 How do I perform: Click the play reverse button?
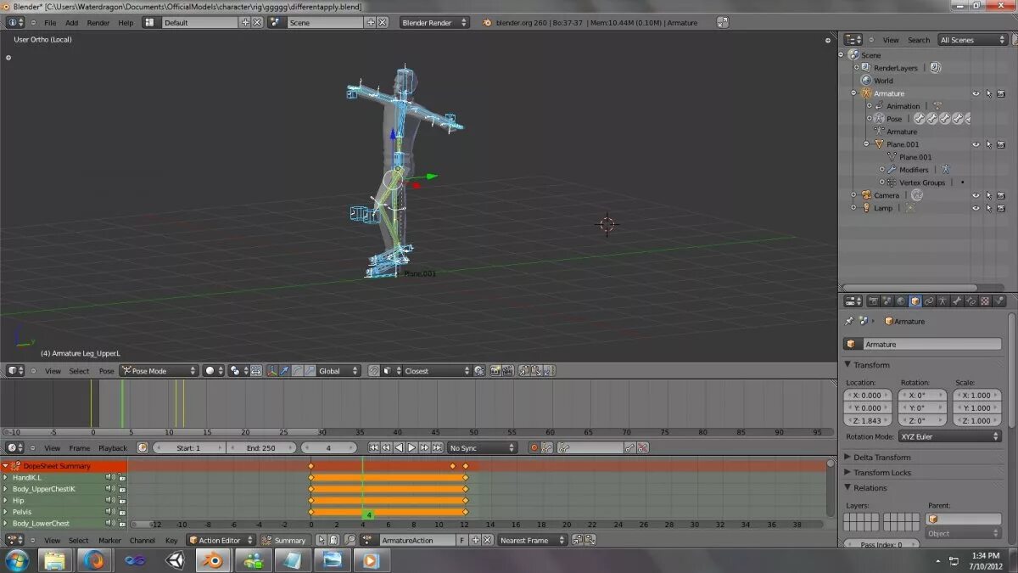tap(399, 447)
